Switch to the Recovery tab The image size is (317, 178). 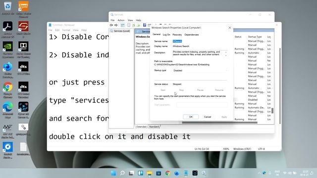coord(177,35)
